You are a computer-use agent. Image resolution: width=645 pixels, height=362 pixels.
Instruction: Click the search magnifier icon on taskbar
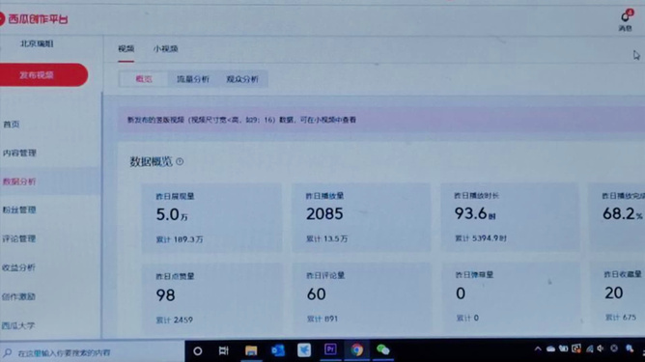click(8, 352)
